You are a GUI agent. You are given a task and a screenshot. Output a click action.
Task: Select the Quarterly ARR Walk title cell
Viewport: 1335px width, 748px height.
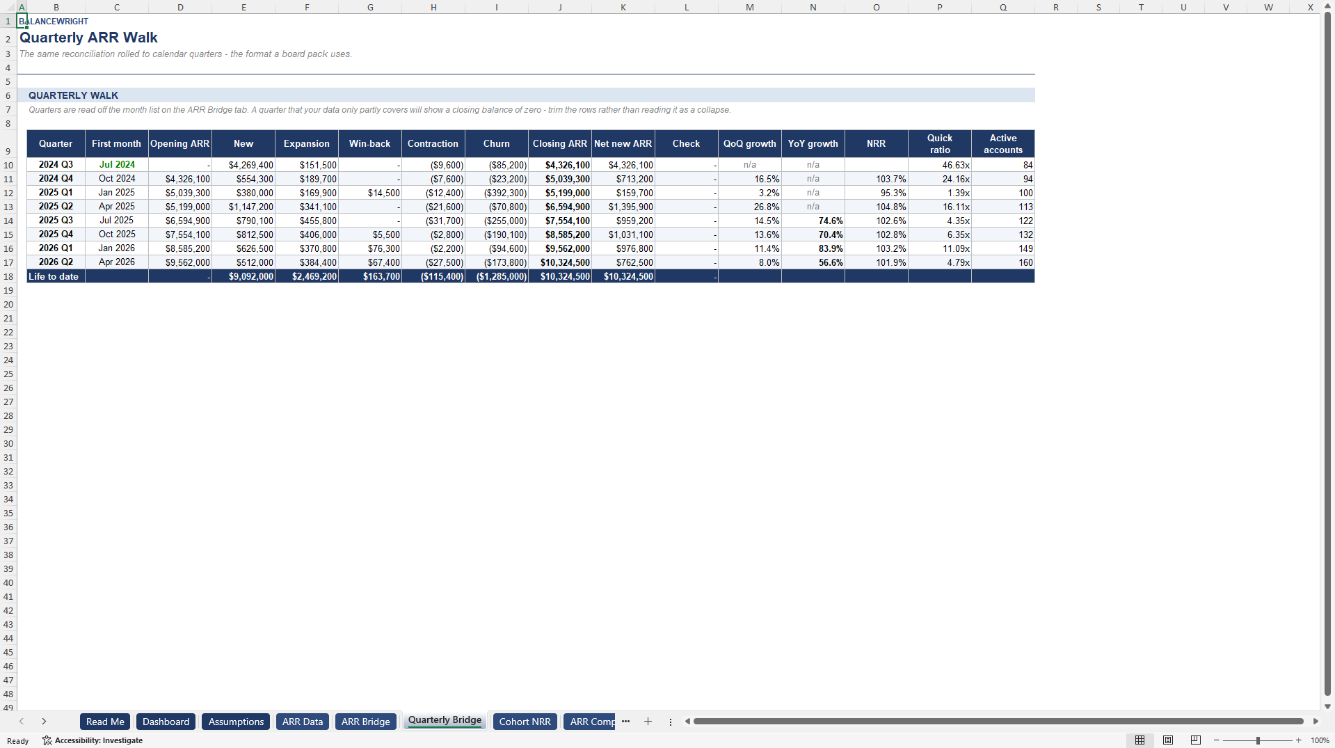tap(88, 38)
